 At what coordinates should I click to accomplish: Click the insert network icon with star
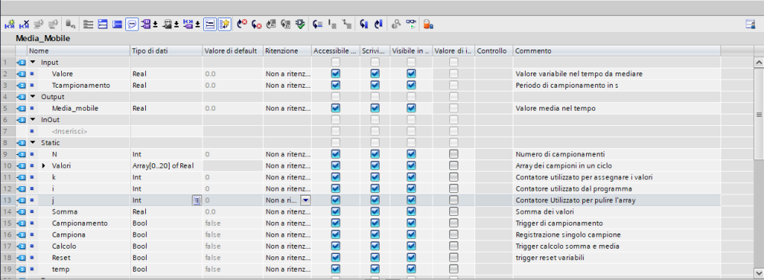(10, 24)
